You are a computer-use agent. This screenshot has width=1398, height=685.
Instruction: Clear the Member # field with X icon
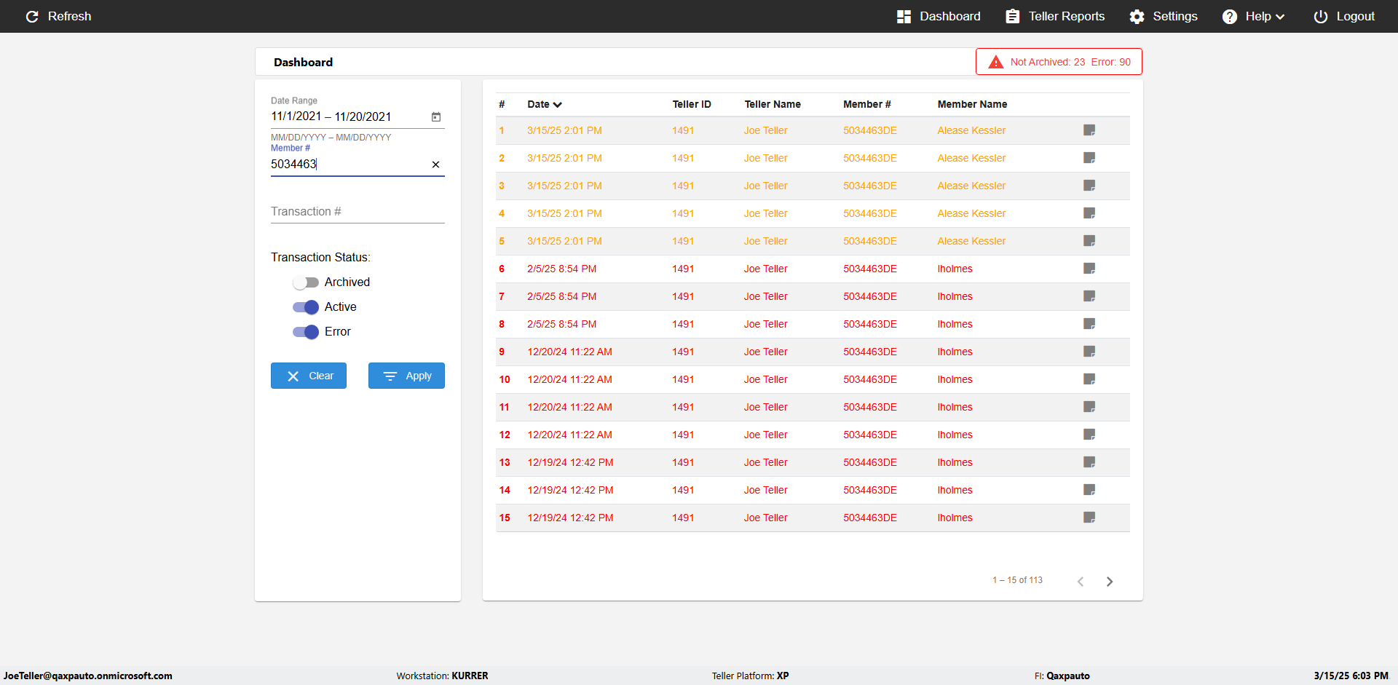click(435, 165)
